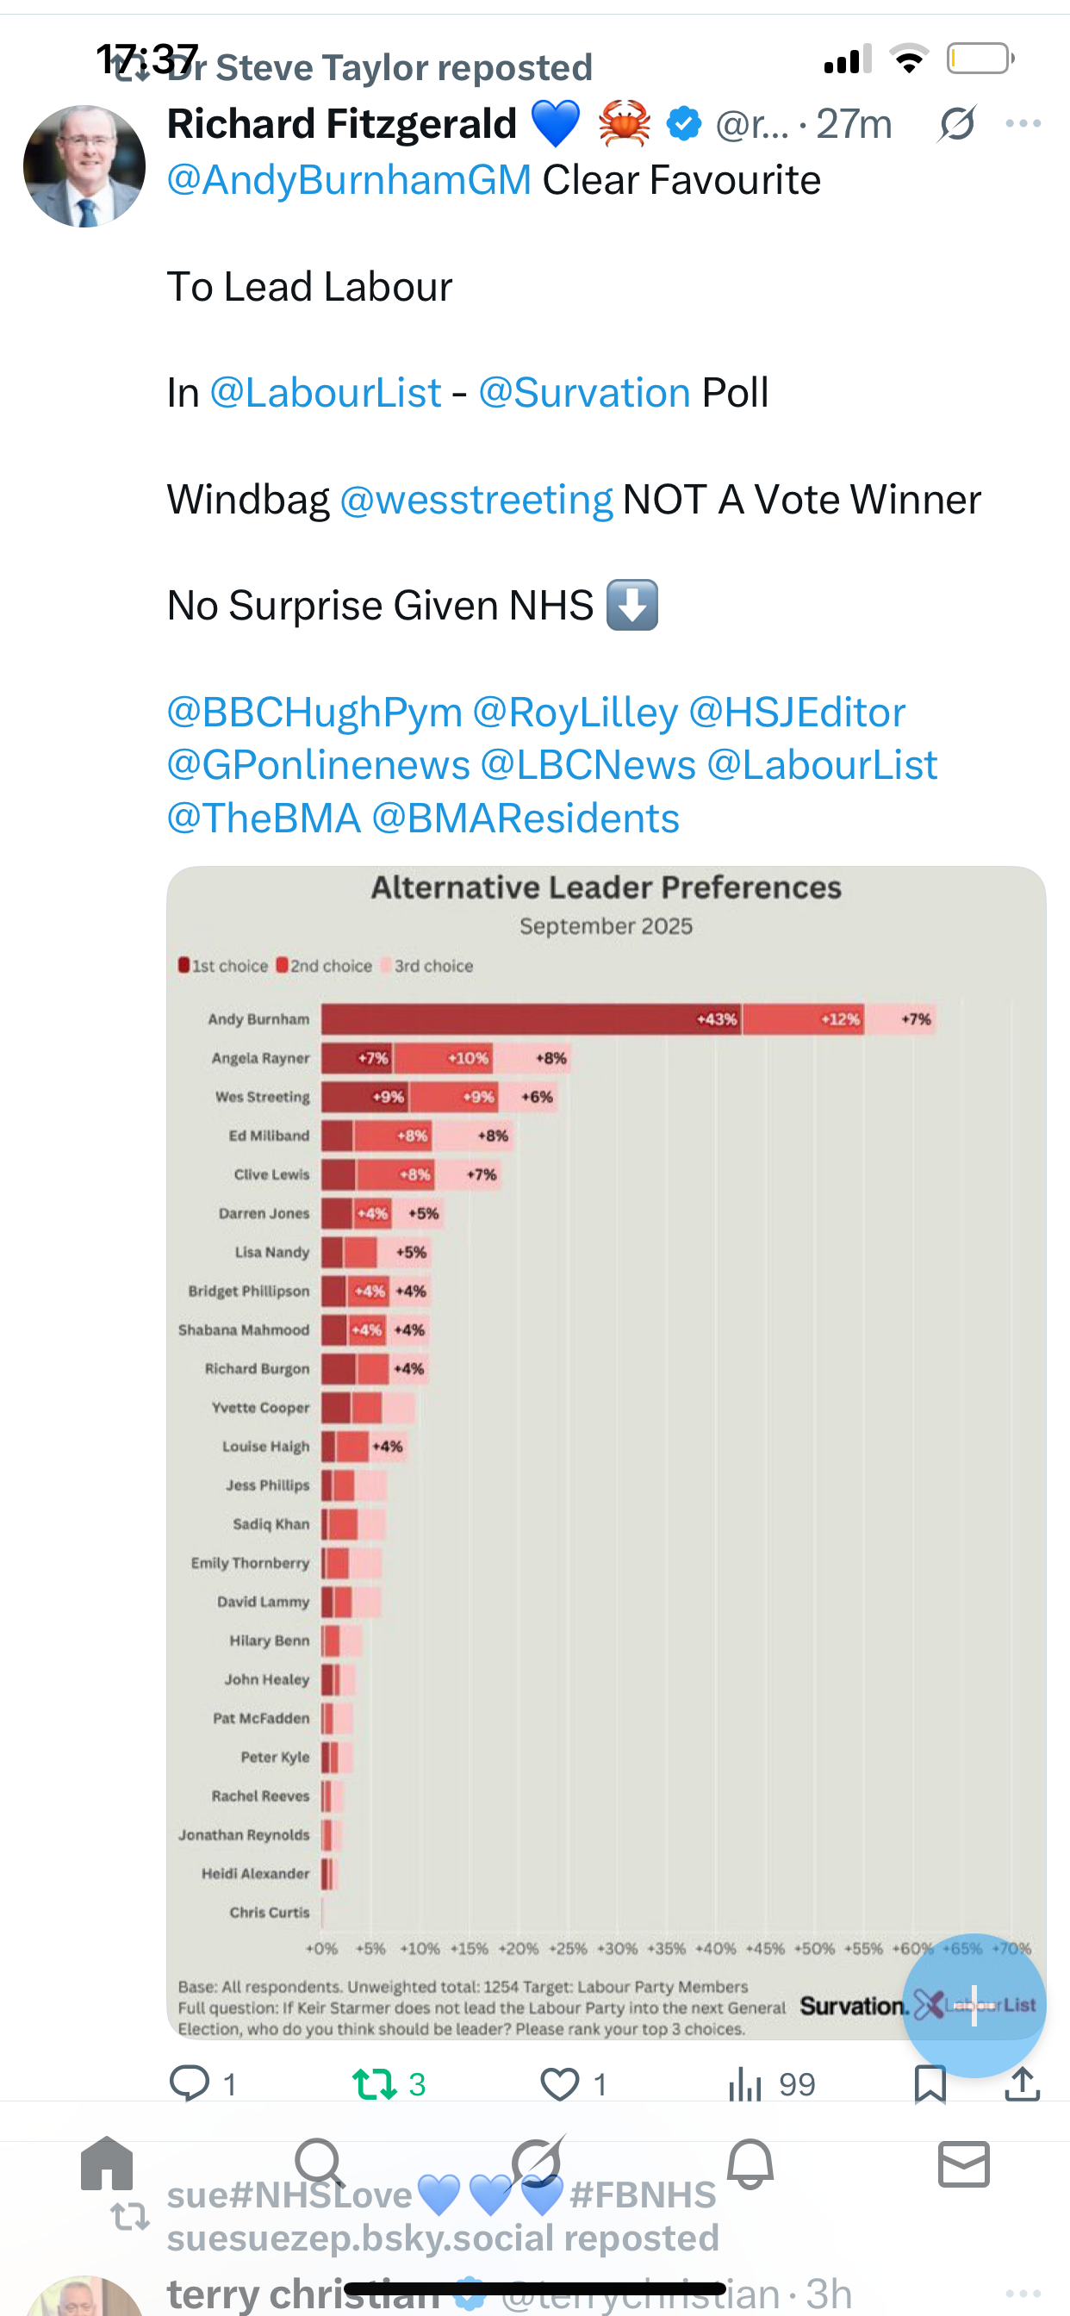This screenshot has height=2316, width=1070.
Task: Tap the green repost icon
Action: point(374,2083)
